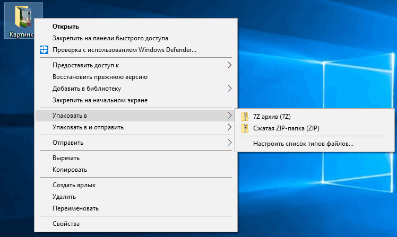Expand arrow beside Отправить
397x237 pixels.
229,143
